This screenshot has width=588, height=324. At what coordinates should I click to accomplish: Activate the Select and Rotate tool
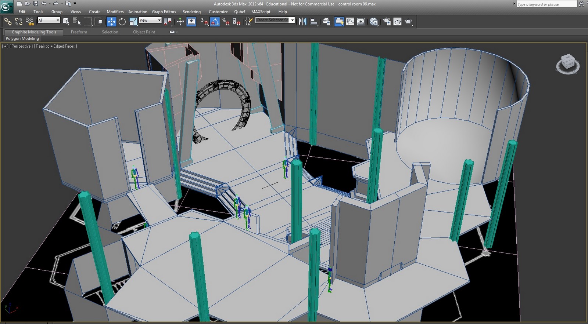tap(122, 22)
